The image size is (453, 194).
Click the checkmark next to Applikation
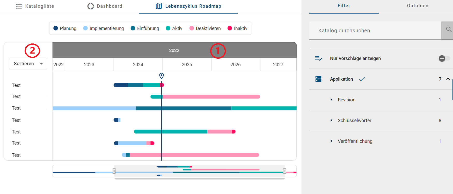[x=362, y=79]
